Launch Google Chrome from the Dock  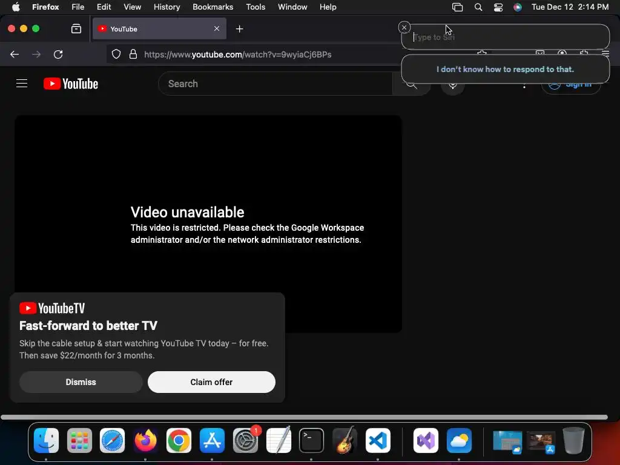point(179,440)
